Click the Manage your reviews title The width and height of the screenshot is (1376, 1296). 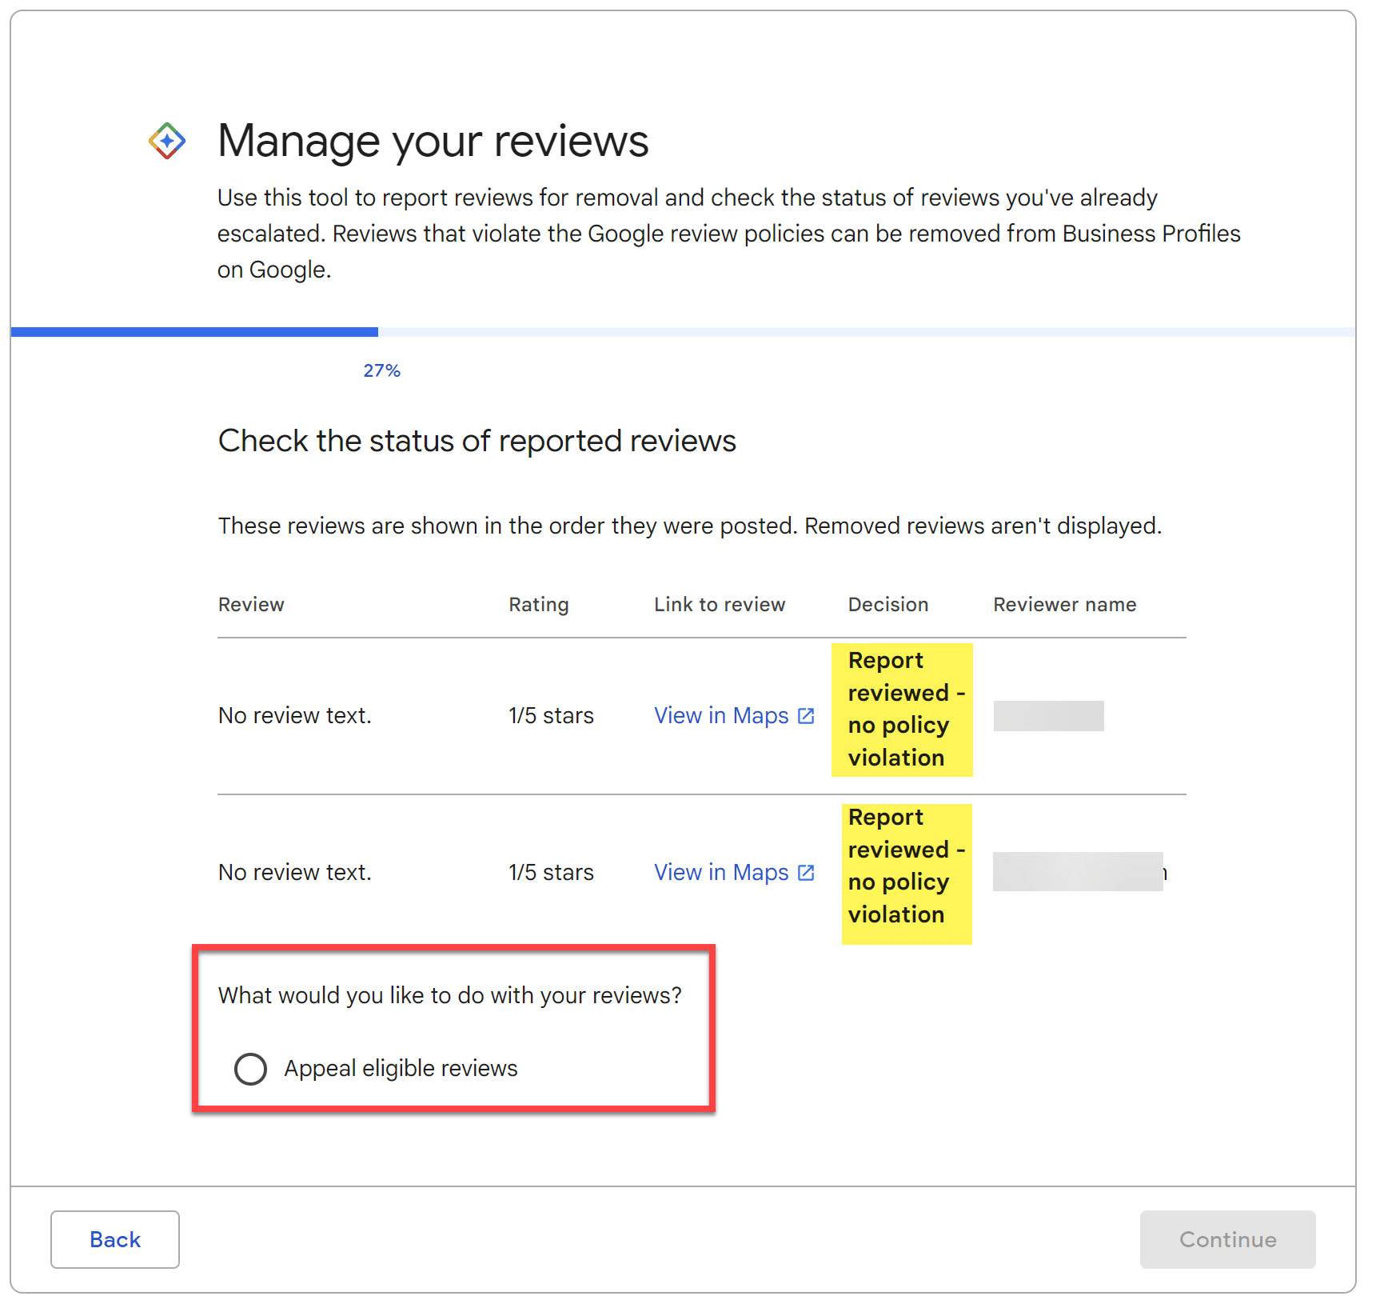pyautogui.click(x=433, y=141)
